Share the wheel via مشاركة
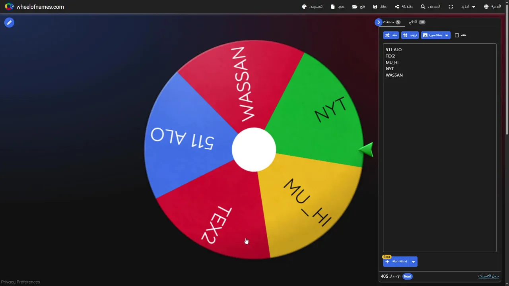509x286 pixels. click(404, 7)
